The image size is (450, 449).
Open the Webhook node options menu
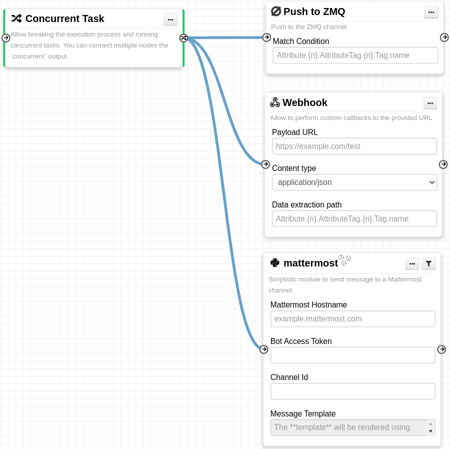pos(430,103)
